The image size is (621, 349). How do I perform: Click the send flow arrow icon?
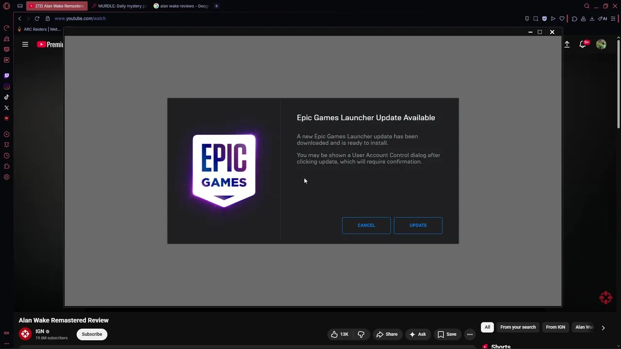coord(553,18)
